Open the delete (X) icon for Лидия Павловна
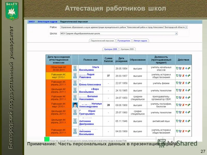Viewport: 207px width, 155px height. [183, 75]
